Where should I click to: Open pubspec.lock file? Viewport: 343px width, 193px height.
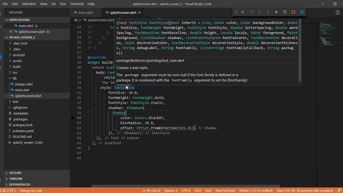(x=37, y=125)
